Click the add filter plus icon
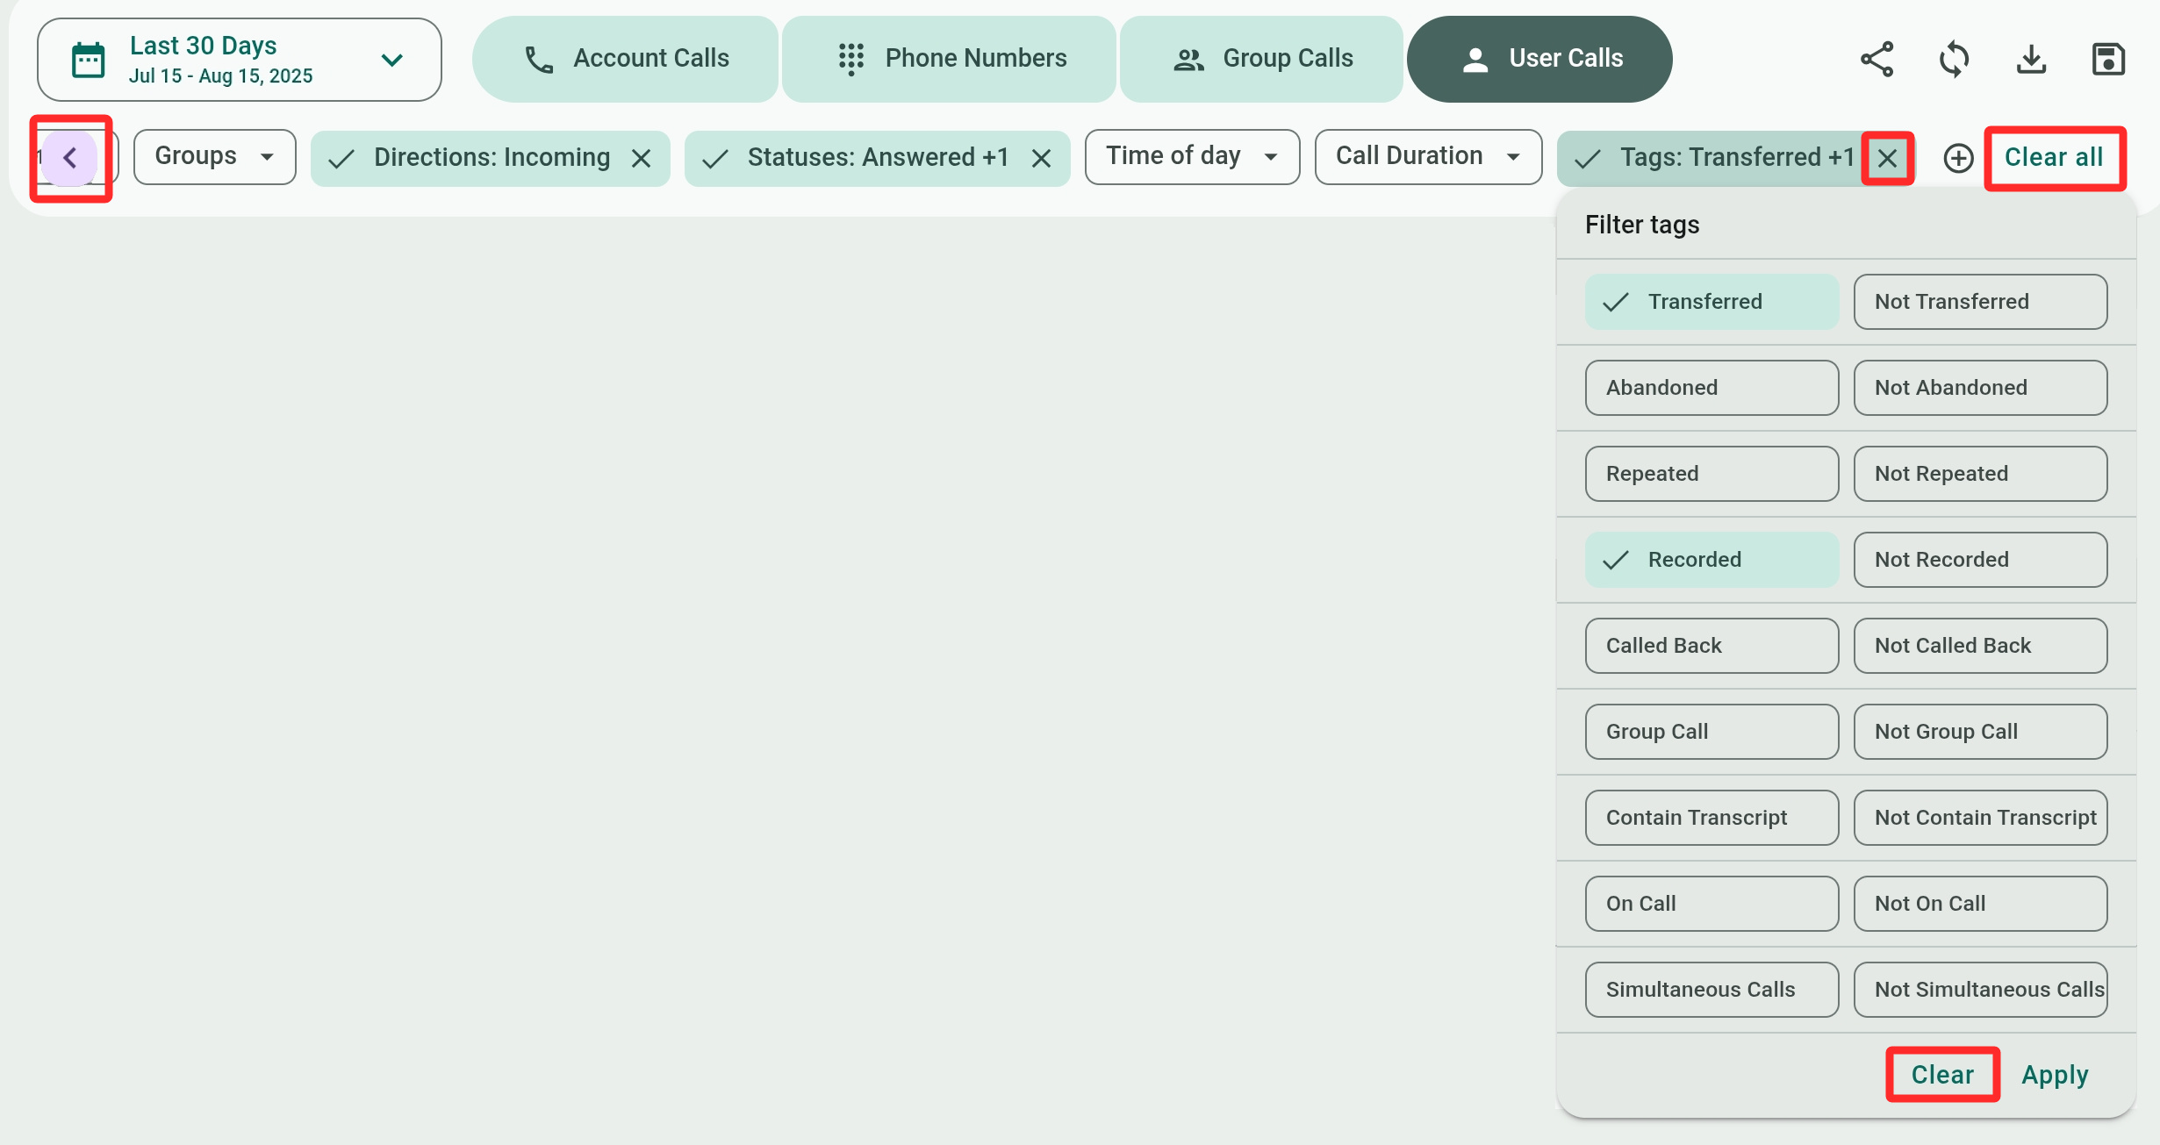Image resolution: width=2160 pixels, height=1145 pixels. (1958, 158)
